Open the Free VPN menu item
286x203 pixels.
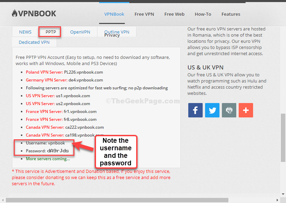click(x=144, y=14)
